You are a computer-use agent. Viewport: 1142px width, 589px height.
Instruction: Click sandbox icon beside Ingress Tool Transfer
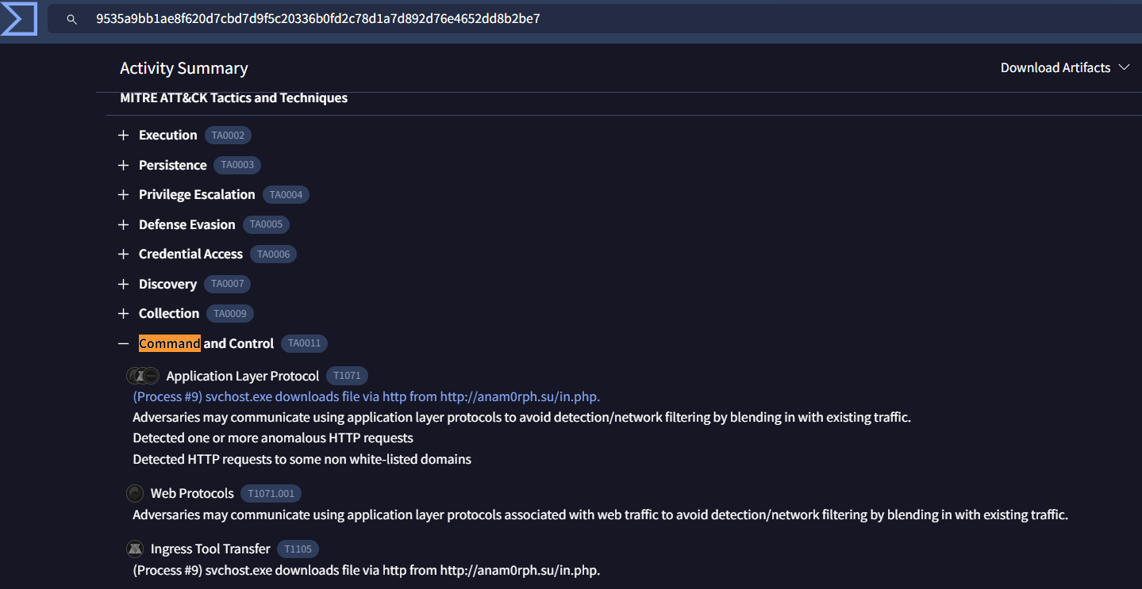coord(135,549)
